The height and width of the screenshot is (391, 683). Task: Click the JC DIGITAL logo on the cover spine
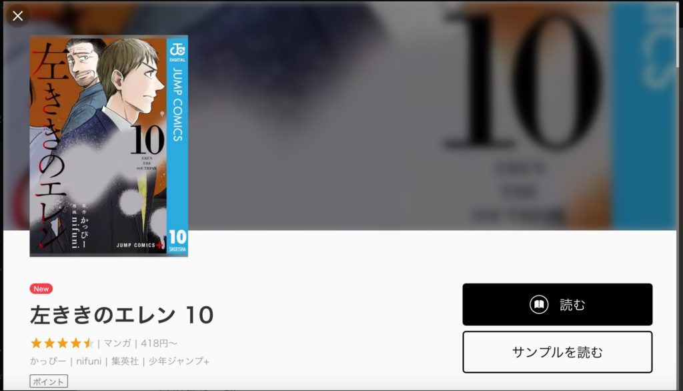pos(177,53)
